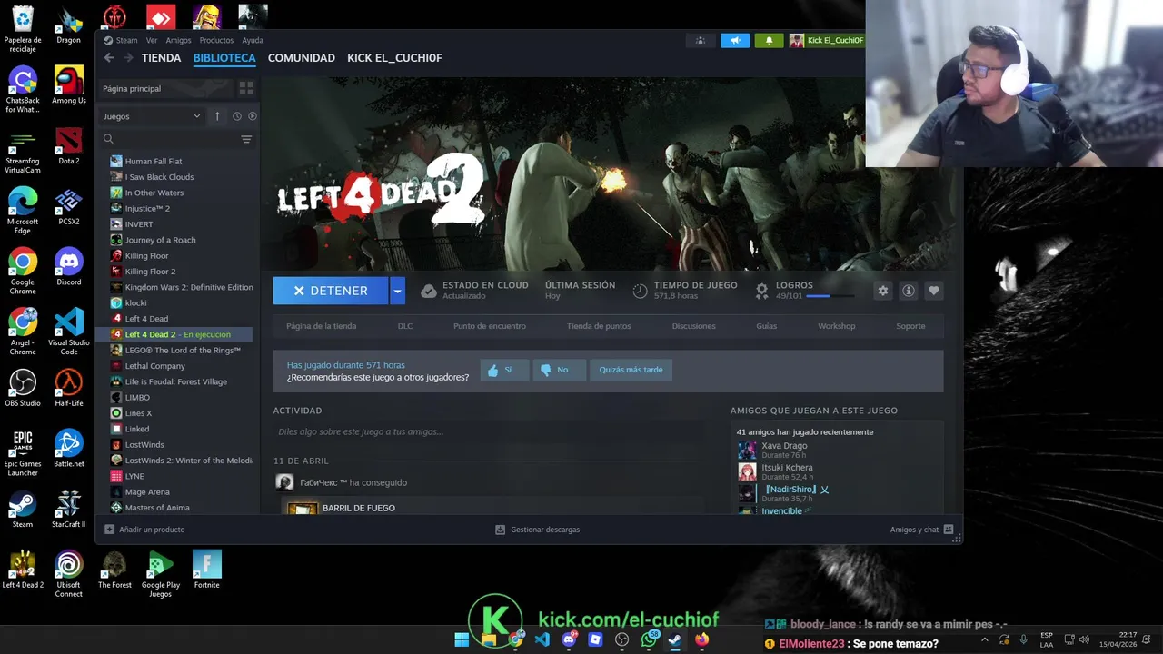The width and height of the screenshot is (1163, 654).
Task: Open the Ubisoft Connect desktop icon
Action: pyautogui.click(x=68, y=574)
